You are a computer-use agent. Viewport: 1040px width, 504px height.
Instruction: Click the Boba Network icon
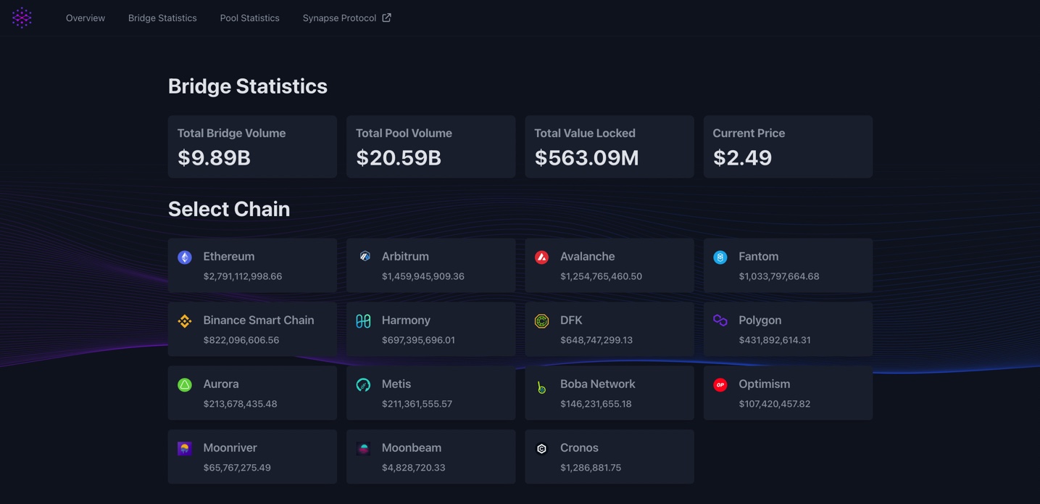coord(541,388)
